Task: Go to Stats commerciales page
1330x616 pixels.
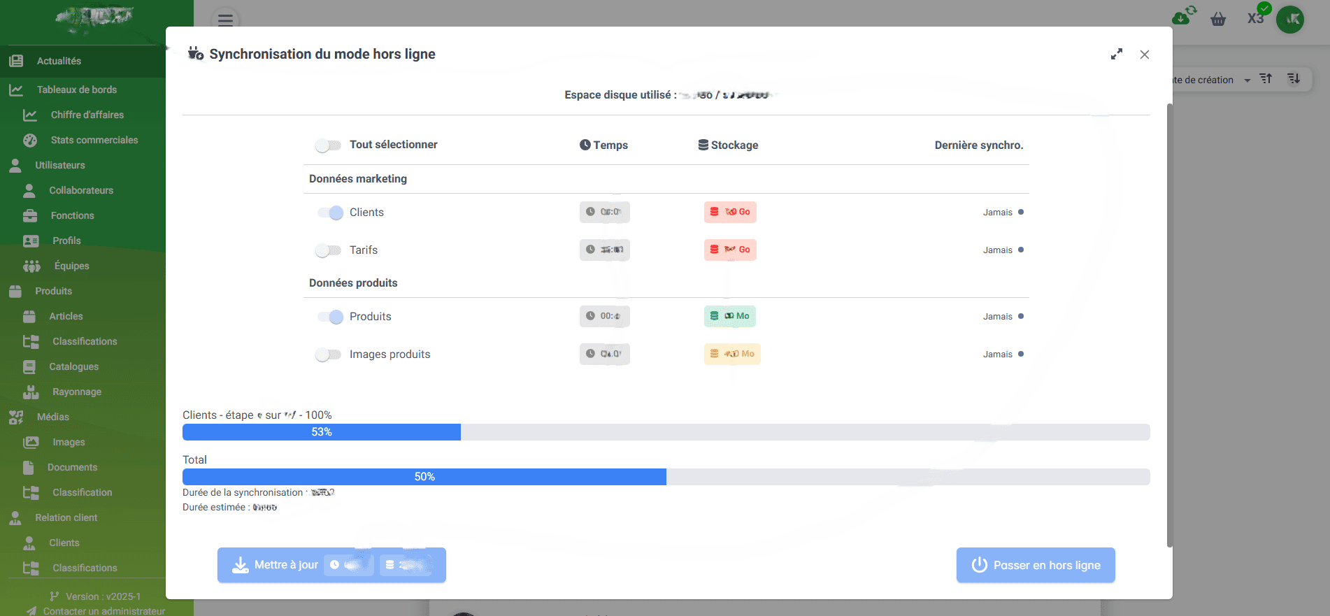Action: coord(94,140)
